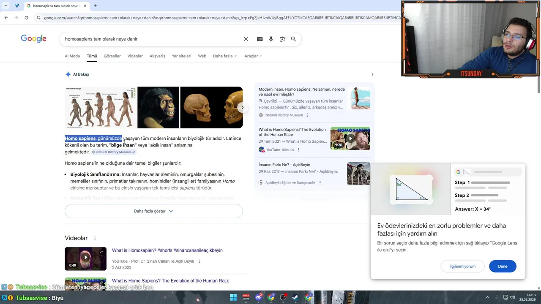This screenshot has width=541, height=304.
Task: Open the ape-man face portrait image
Action: point(158,107)
